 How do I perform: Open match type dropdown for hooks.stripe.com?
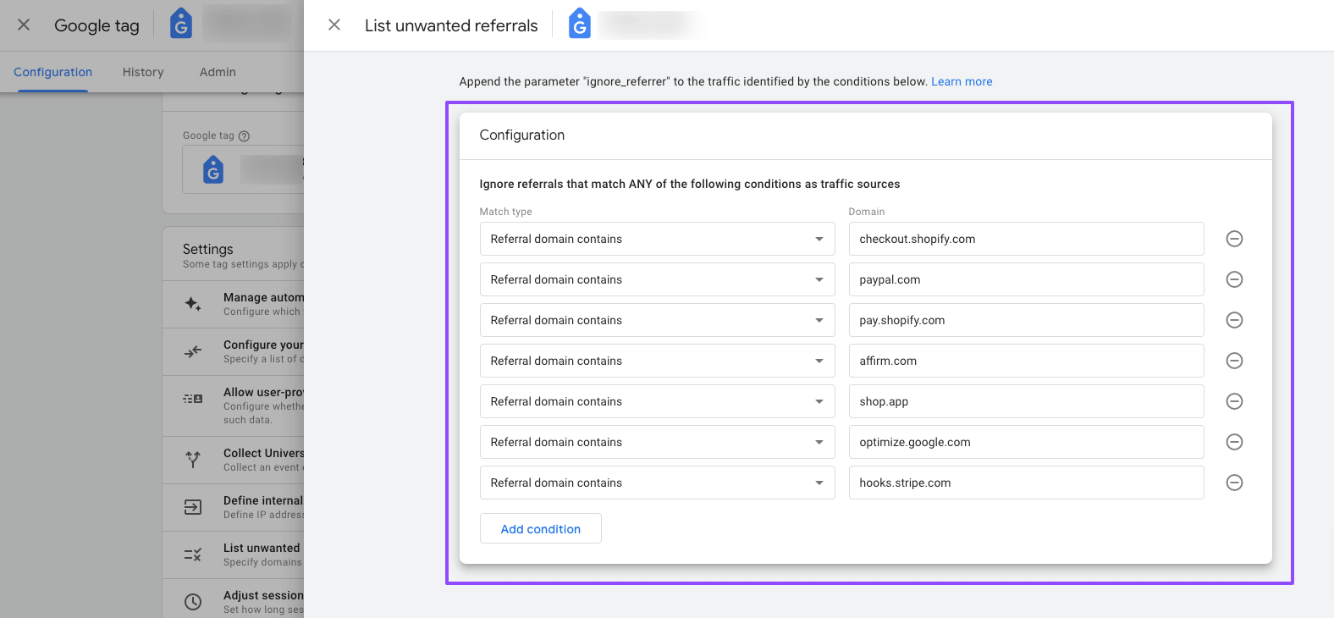pyautogui.click(x=657, y=483)
